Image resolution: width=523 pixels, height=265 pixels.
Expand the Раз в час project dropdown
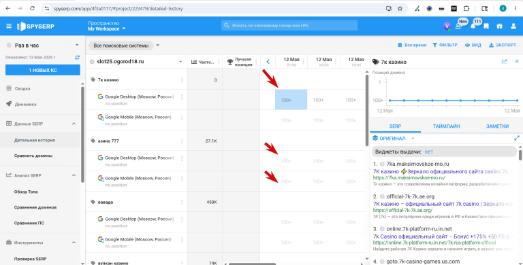tap(77, 46)
